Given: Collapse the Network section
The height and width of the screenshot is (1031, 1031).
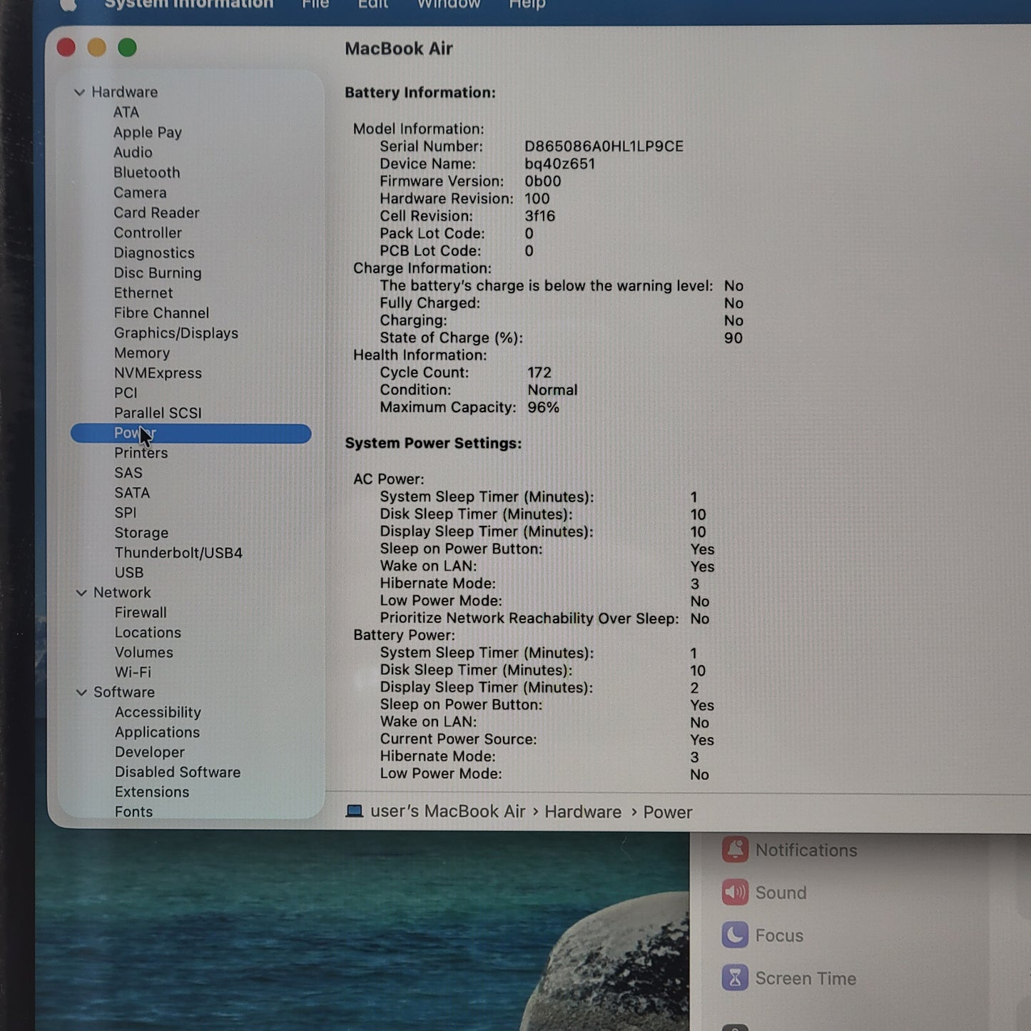Looking at the screenshot, I should 81,593.
